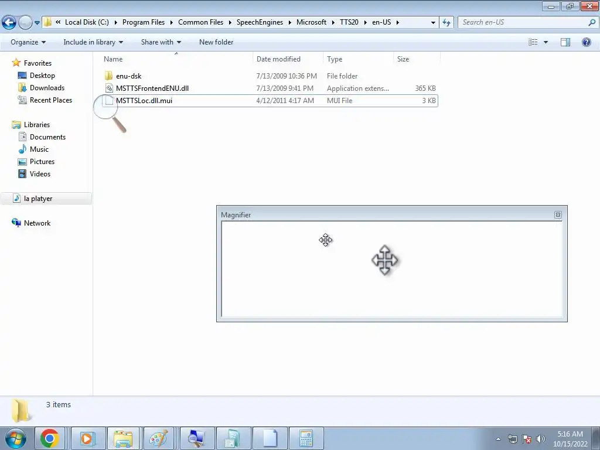The image size is (600, 450).
Task: Click the Magnifier window title bar
Action: pos(387,214)
